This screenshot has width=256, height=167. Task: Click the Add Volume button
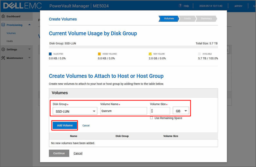[x=65, y=125]
